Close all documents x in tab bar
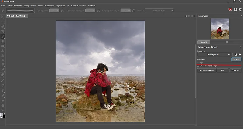 point(194,16)
